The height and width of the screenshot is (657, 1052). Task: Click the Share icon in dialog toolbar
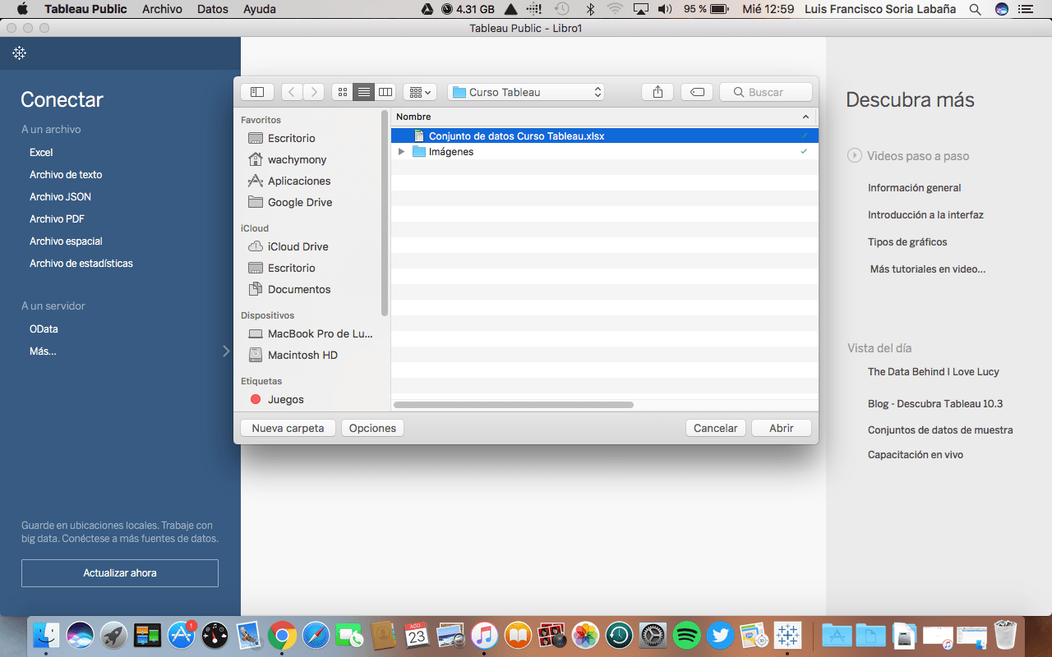(657, 92)
